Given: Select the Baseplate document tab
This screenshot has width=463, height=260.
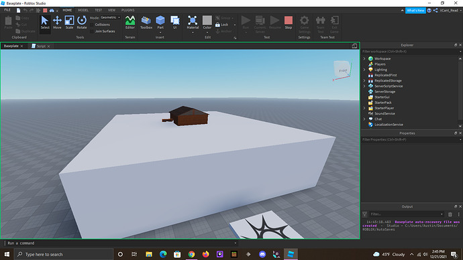Looking at the screenshot, I should [11, 46].
